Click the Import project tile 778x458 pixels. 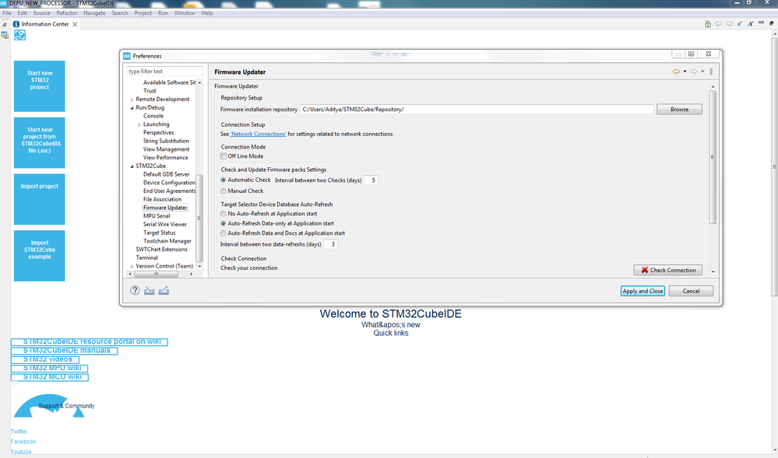[39, 199]
